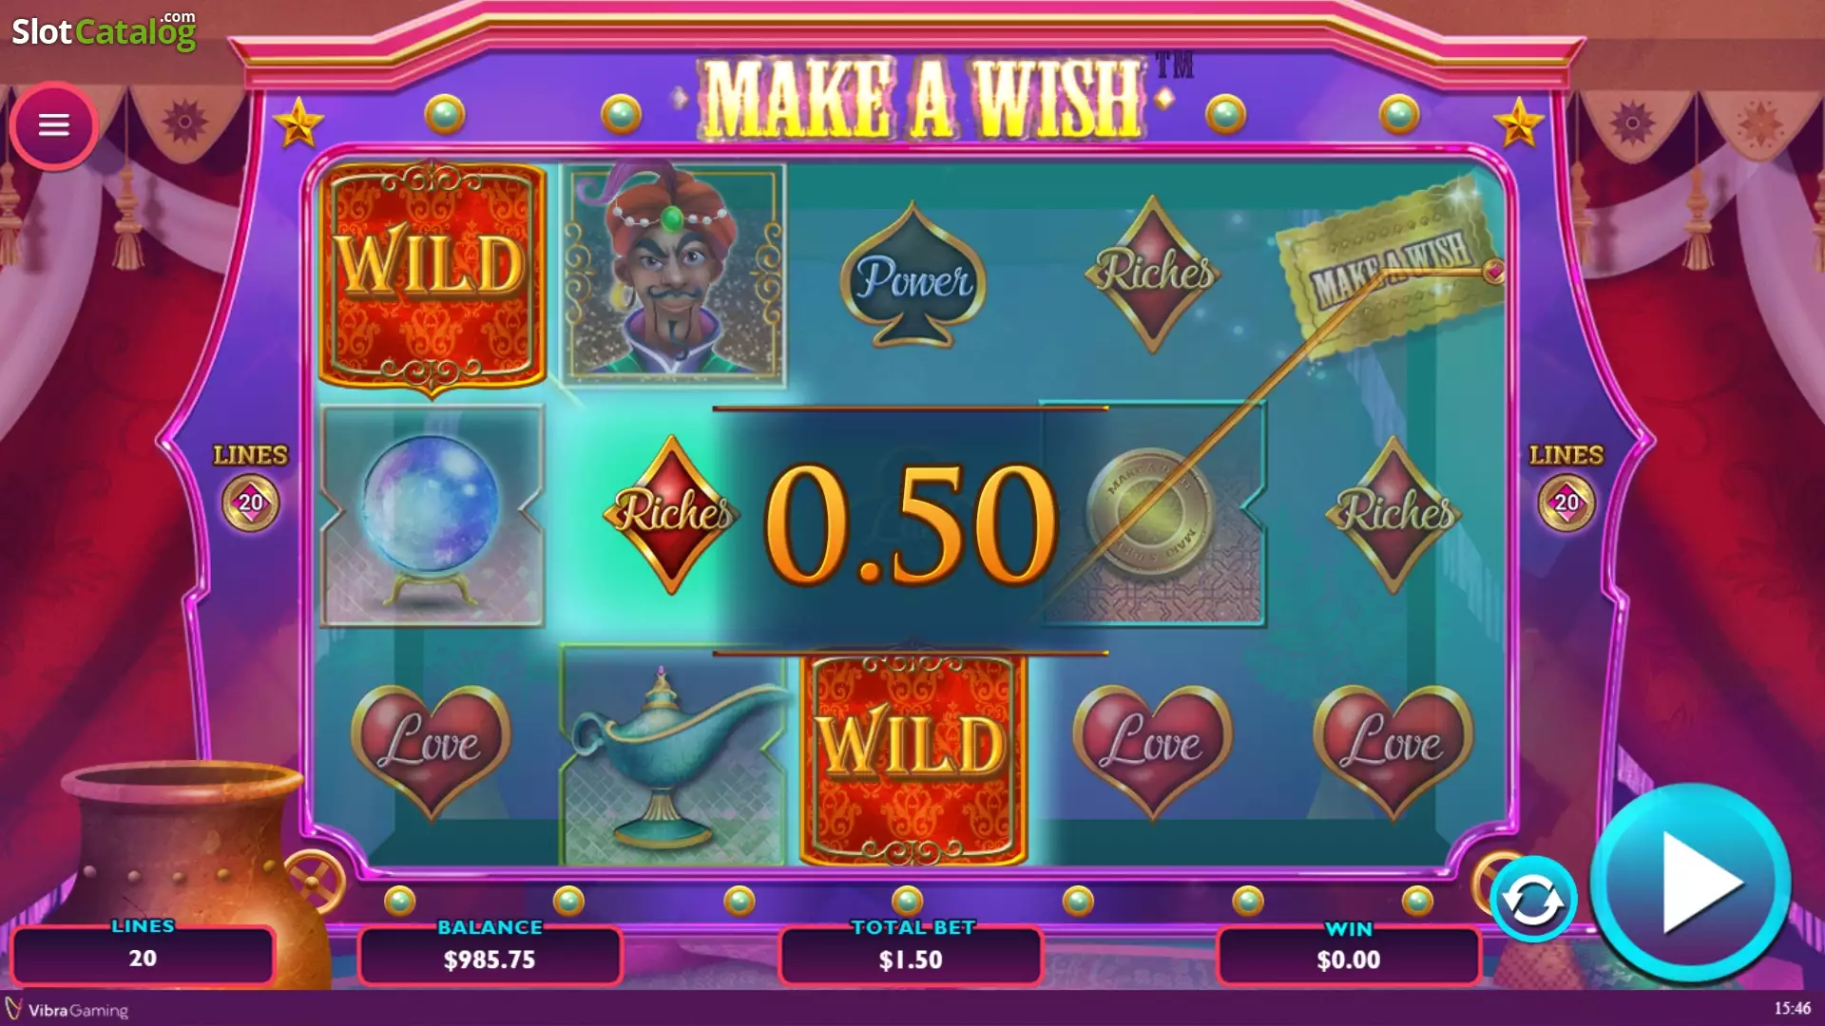
Task: Click the SlotCatalog.com logo link
Action: 104,31
